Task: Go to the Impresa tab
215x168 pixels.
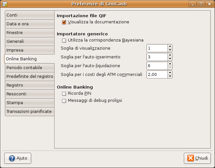Action: pyautogui.click(x=30, y=50)
